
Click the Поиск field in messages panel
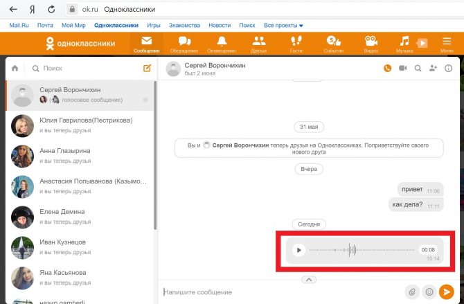86,69
